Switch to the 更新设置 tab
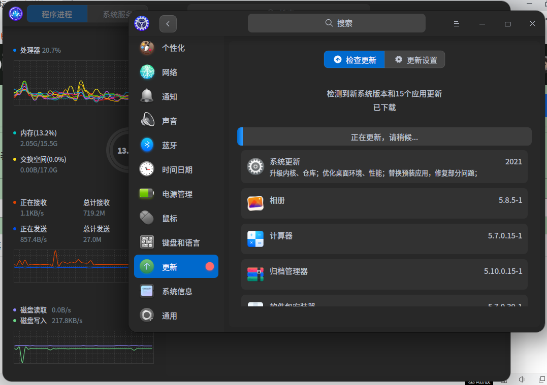This screenshot has width=547, height=385. [x=415, y=59]
